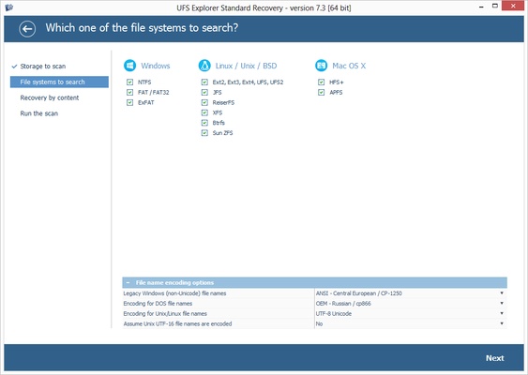Open Encoding for Unix/Linux file names dropdown
The width and height of the screenshot is (528, 375).
click(x=502, y=313)
